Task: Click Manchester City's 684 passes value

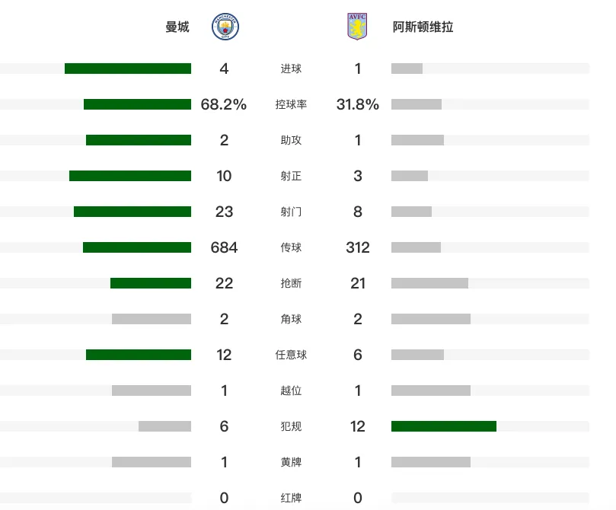Action: [x=224, y=247]
